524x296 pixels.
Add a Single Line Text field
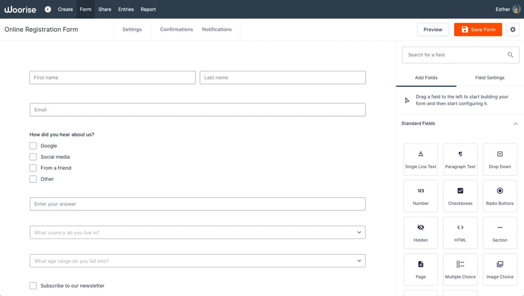[420, 159]
